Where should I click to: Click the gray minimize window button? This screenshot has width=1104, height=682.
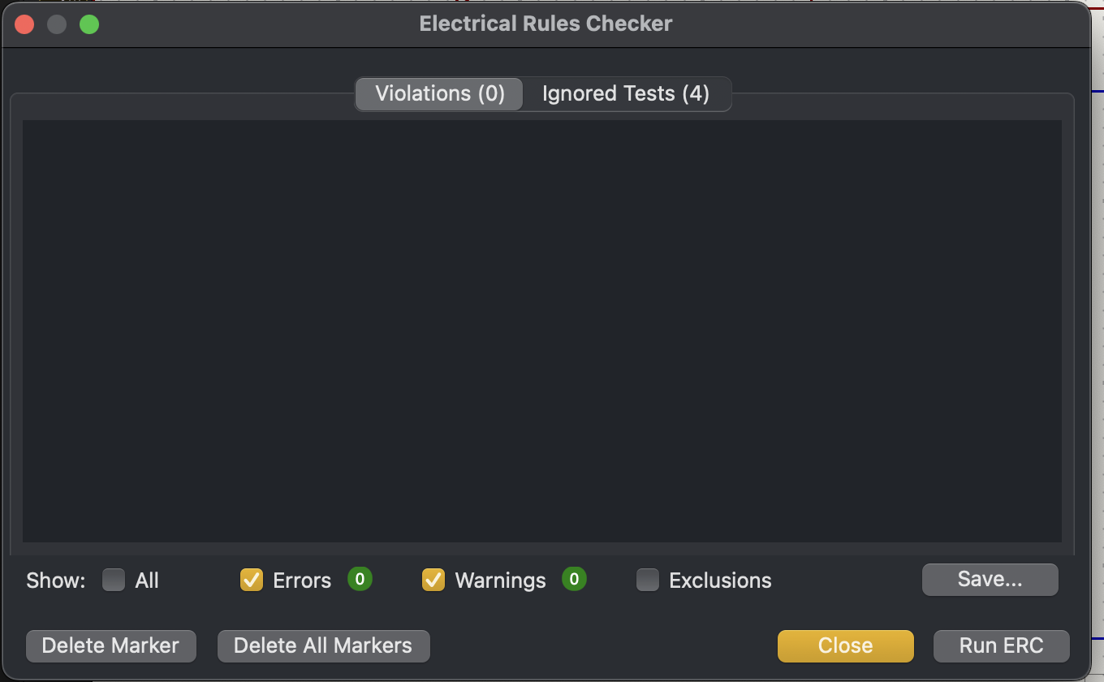point(57,24)
